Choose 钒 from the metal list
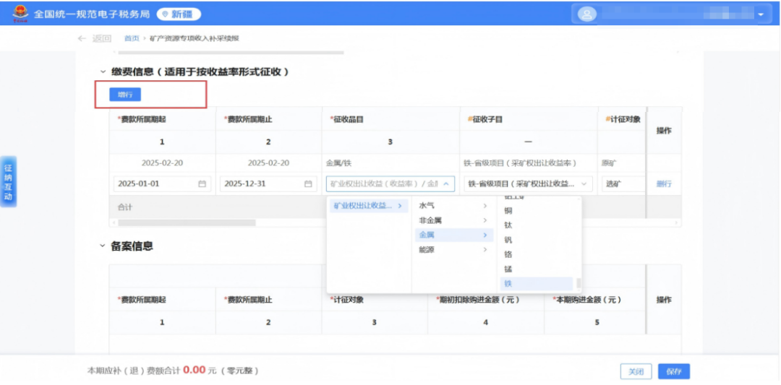 537,241
